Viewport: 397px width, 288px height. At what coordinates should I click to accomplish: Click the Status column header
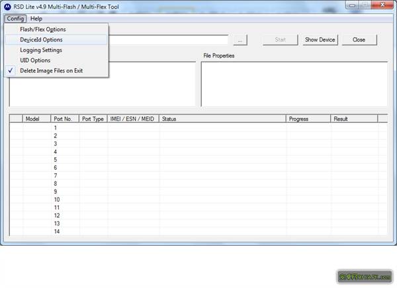222,119
